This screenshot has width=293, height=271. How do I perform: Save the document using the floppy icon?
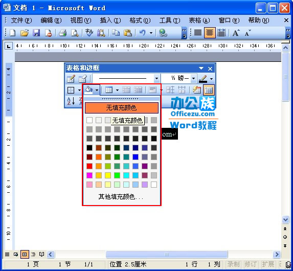tap(36, 33)
